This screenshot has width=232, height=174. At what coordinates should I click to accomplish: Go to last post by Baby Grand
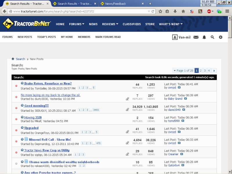point(186,99)
